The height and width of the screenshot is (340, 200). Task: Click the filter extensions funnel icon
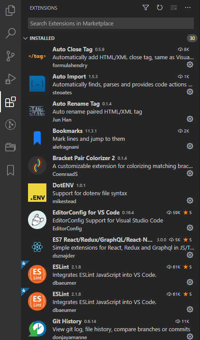(x=146, y=7)
